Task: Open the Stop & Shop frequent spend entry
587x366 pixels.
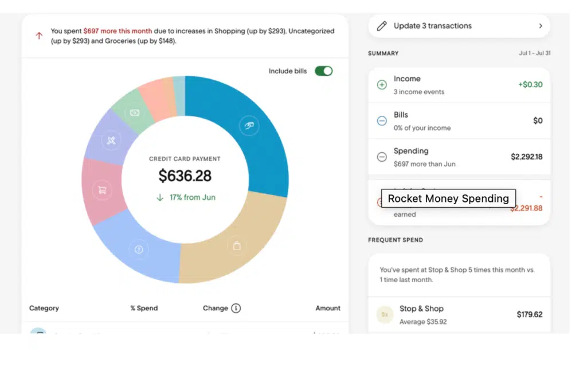Action: click(x=459, y=314)
